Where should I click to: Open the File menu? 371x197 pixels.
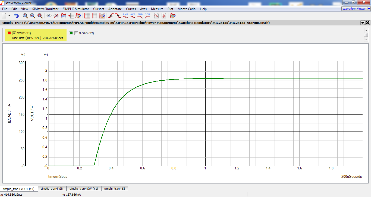[5, 9]
